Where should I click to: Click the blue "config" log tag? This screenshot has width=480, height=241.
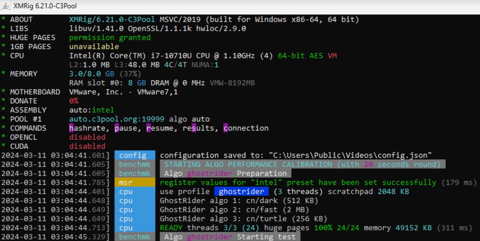click(135, 155)
